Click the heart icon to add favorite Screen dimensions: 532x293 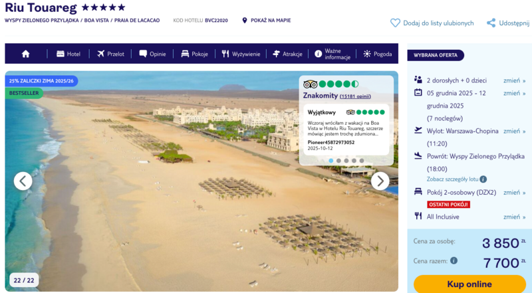coord(395,23)
